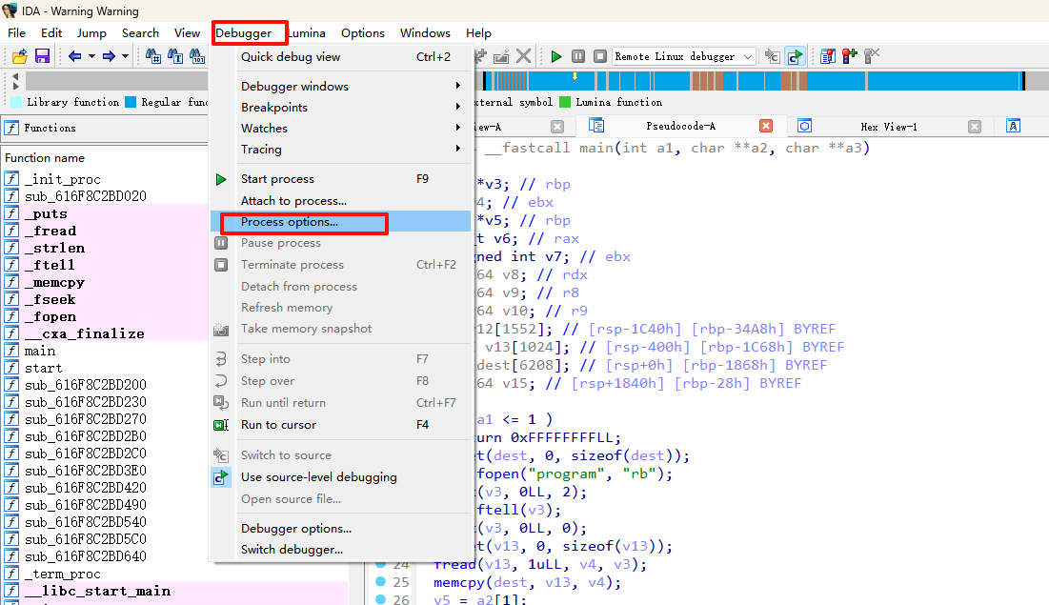This screenshot has width=1049, height=605.
Task: Select Start process menu item
Action: pyautogui.click(x=341, y=179)
